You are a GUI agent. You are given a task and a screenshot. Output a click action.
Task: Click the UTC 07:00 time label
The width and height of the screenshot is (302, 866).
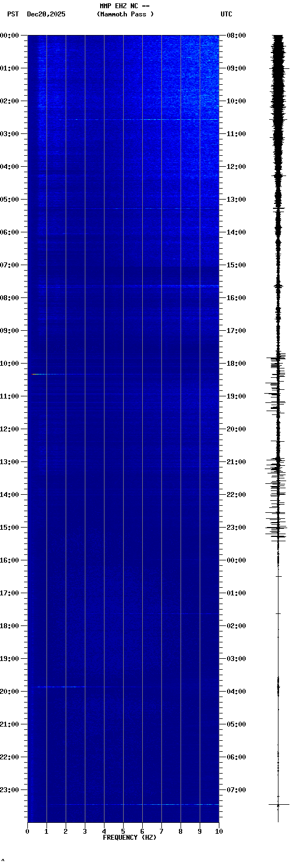[x=236, y=789]
